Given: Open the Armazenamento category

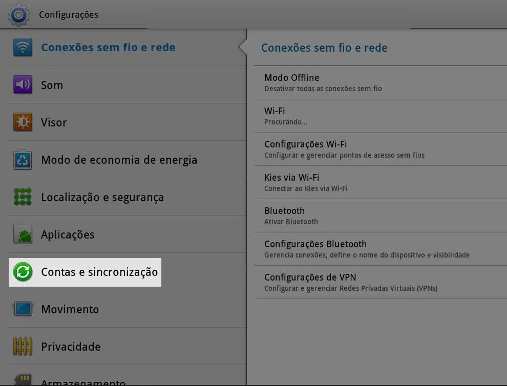Looking at the screenshot, I should point(83,381).
